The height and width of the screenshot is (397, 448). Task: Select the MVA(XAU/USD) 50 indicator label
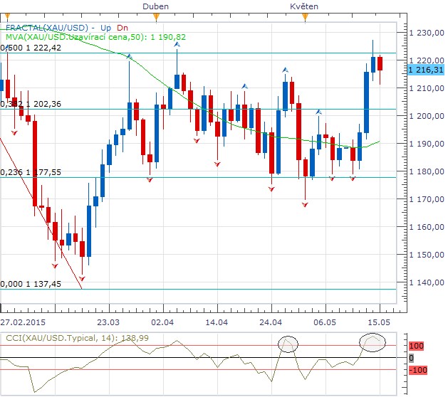pos(95,37)
